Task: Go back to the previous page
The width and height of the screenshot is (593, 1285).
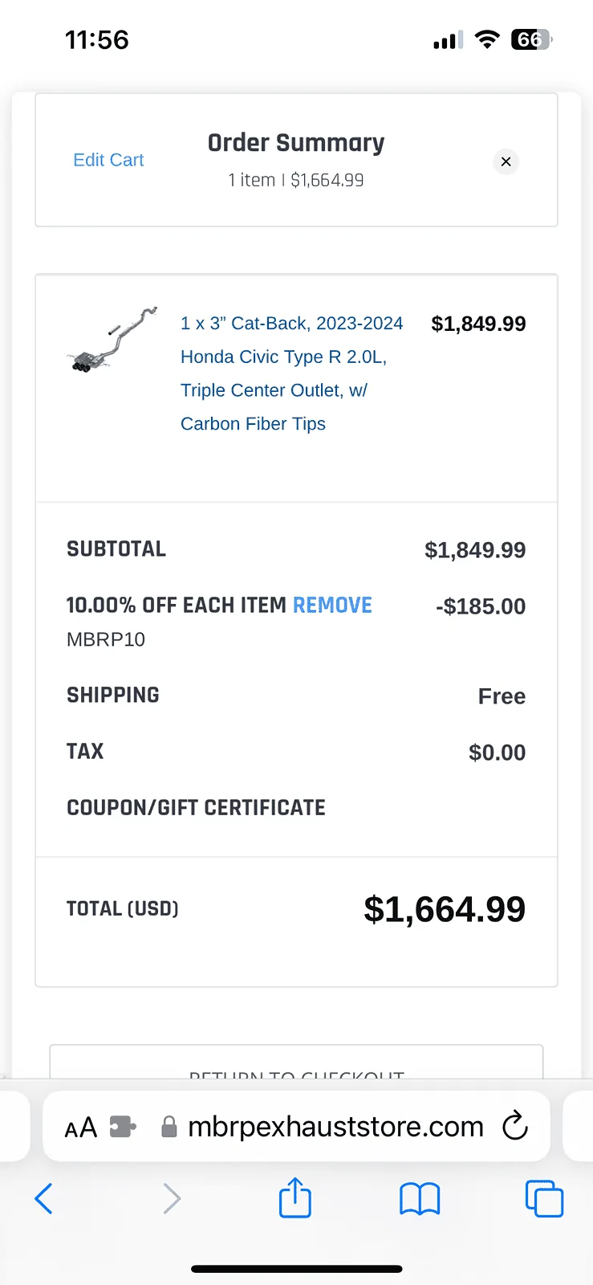Action: 44,1199
